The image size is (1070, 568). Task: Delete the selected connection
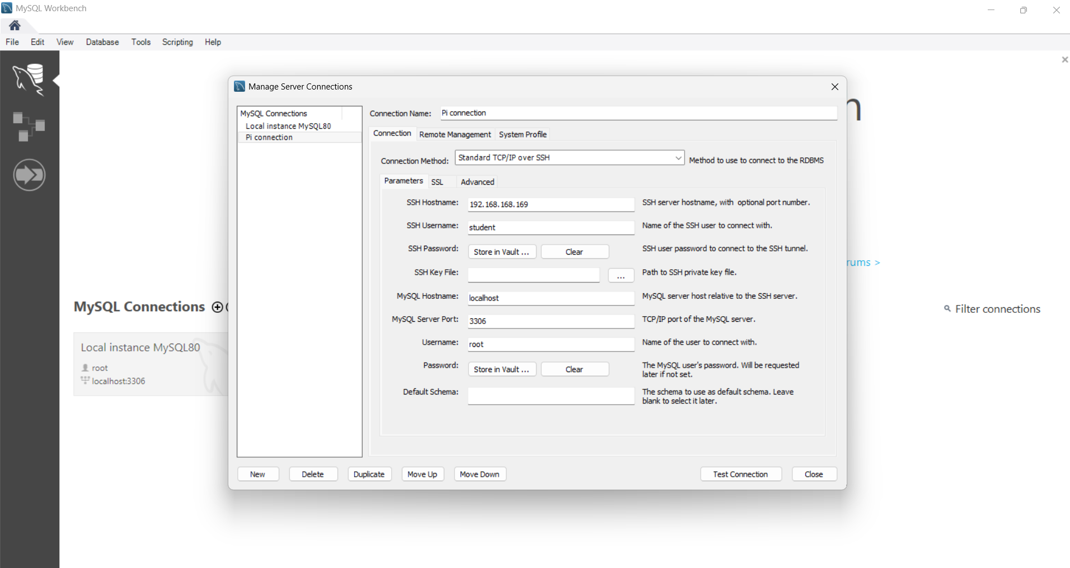tap(313, 474)
